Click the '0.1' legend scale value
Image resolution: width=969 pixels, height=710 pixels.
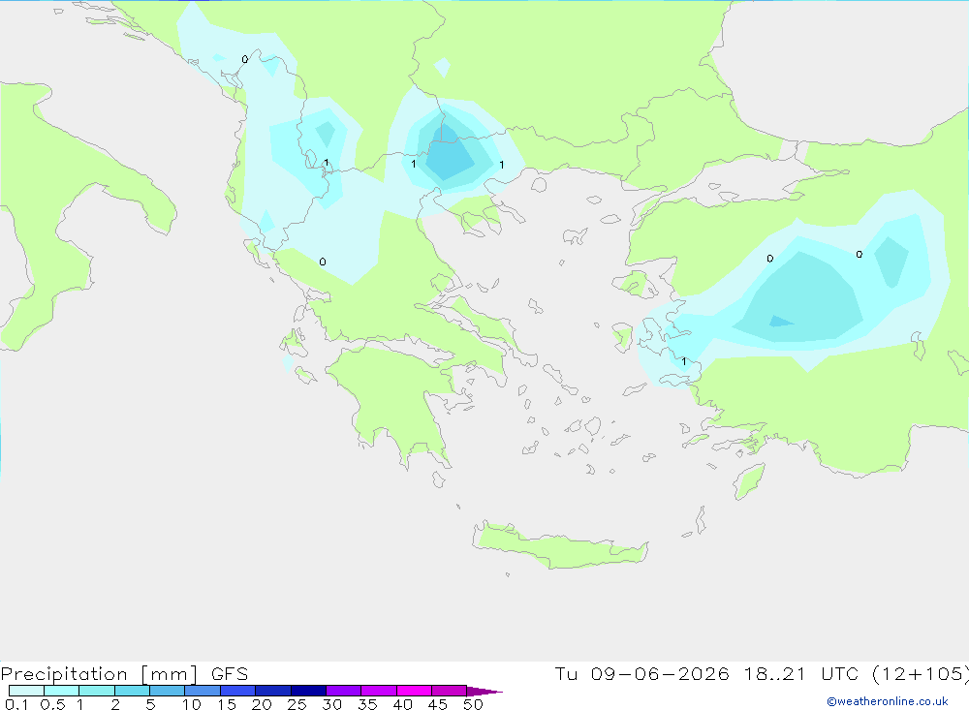(16, 704)
